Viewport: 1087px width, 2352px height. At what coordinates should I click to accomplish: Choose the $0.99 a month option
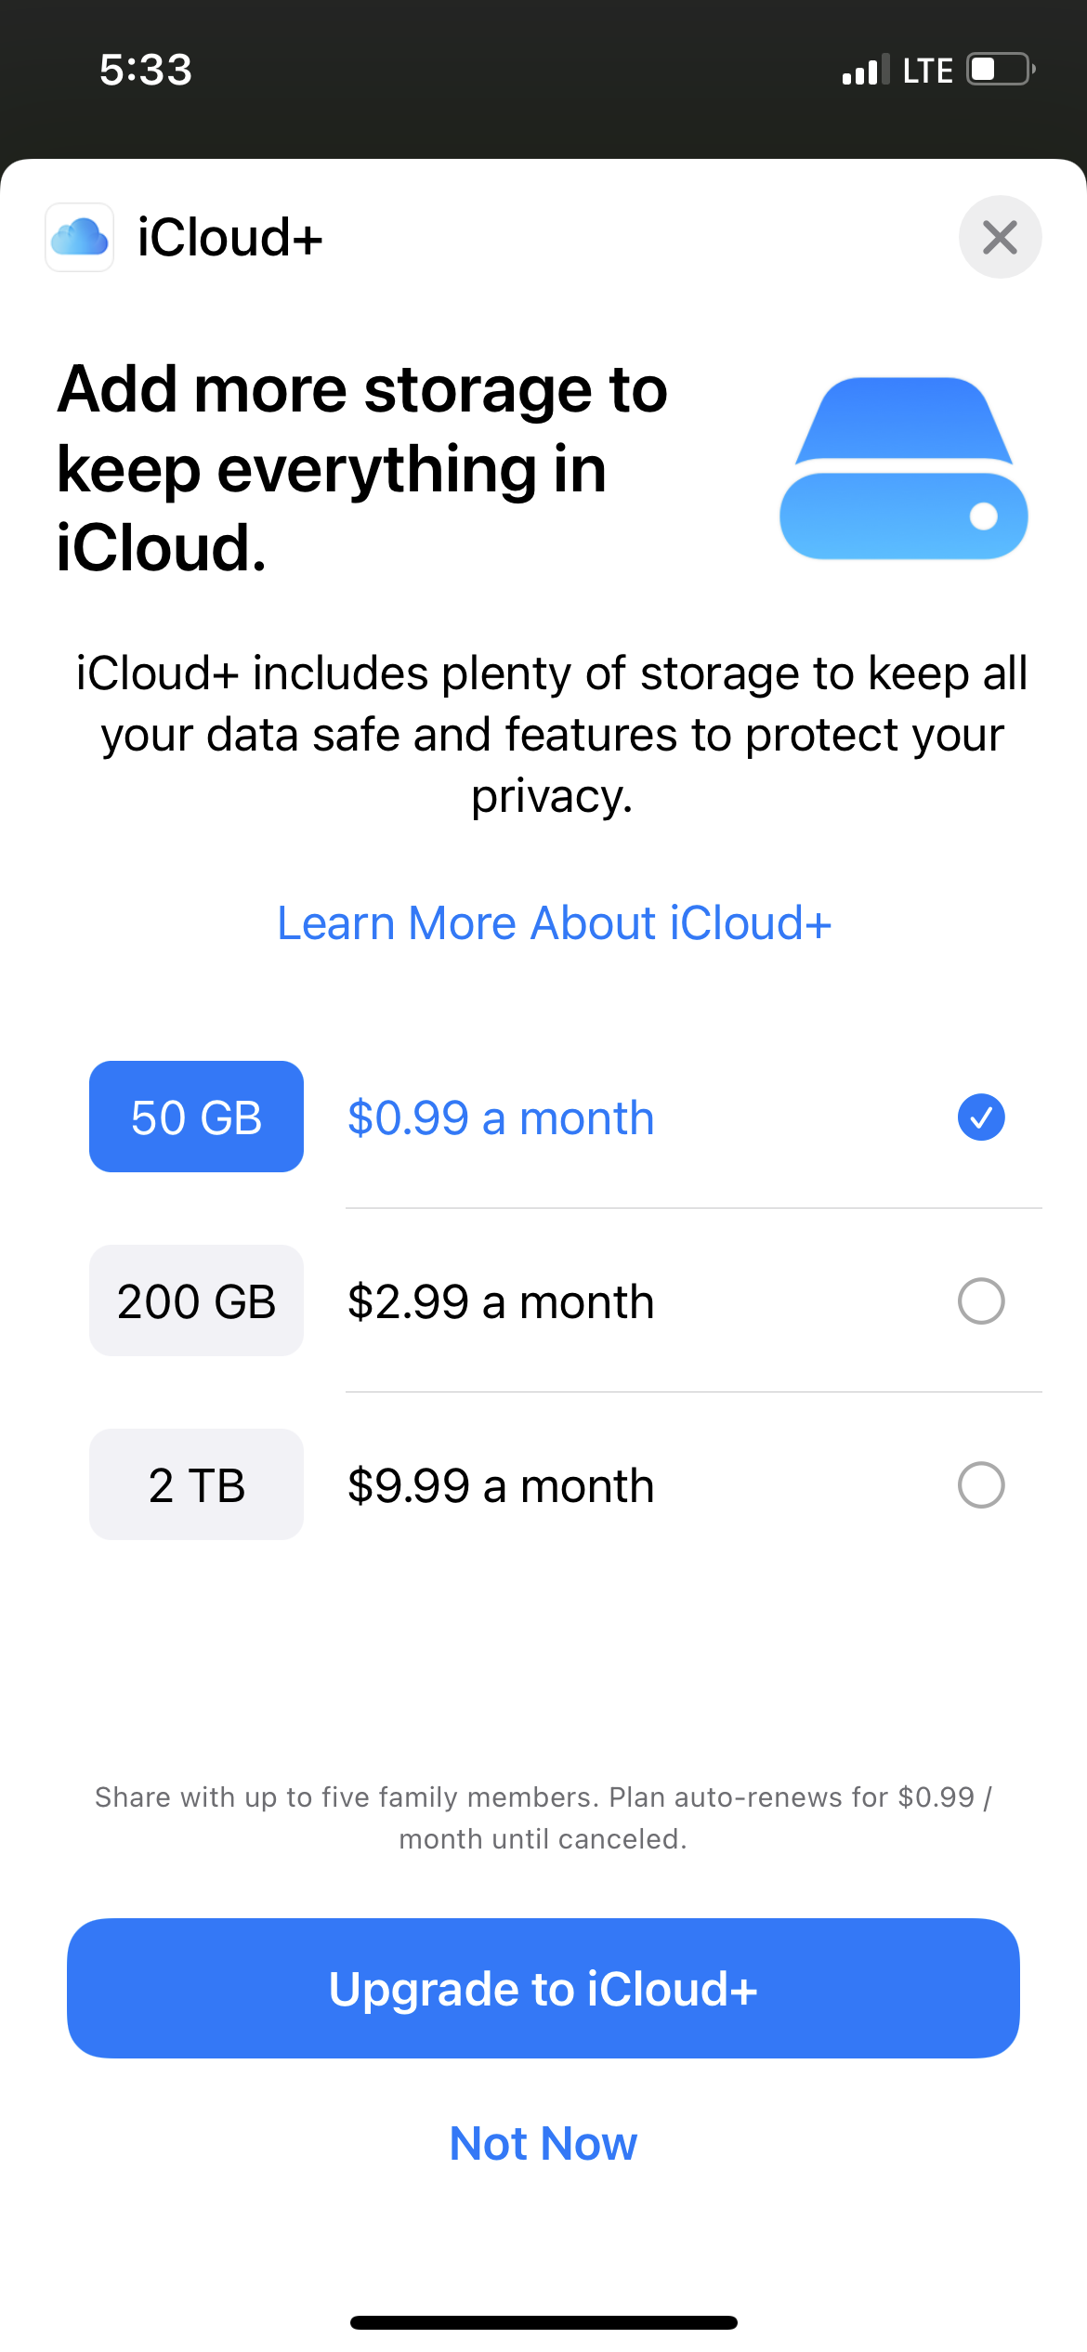click(501, 1117)
